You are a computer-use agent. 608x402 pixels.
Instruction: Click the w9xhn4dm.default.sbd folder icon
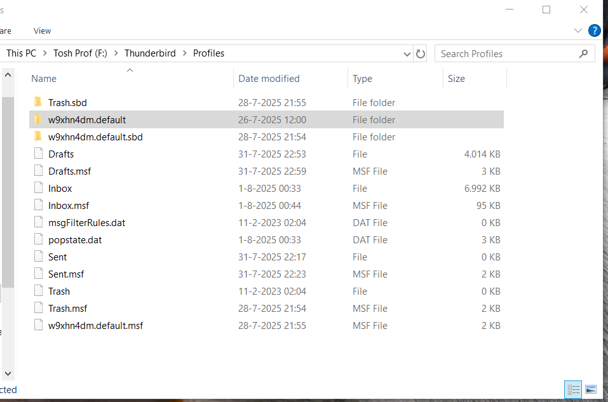[x=38, y=137]
